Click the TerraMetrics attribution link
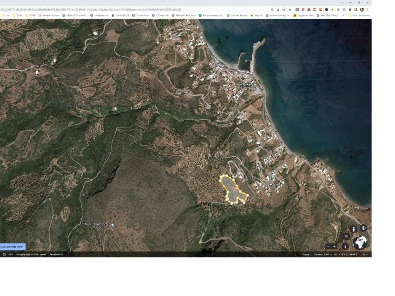Screen dimensions: 395x296 [56, 254]
